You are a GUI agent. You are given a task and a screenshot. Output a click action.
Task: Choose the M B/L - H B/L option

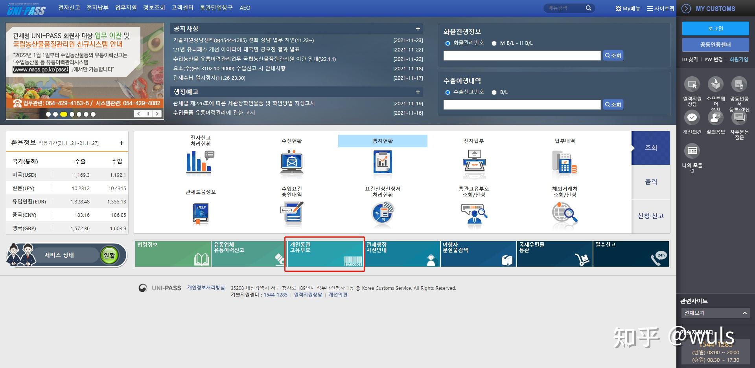tap(494, 44)
